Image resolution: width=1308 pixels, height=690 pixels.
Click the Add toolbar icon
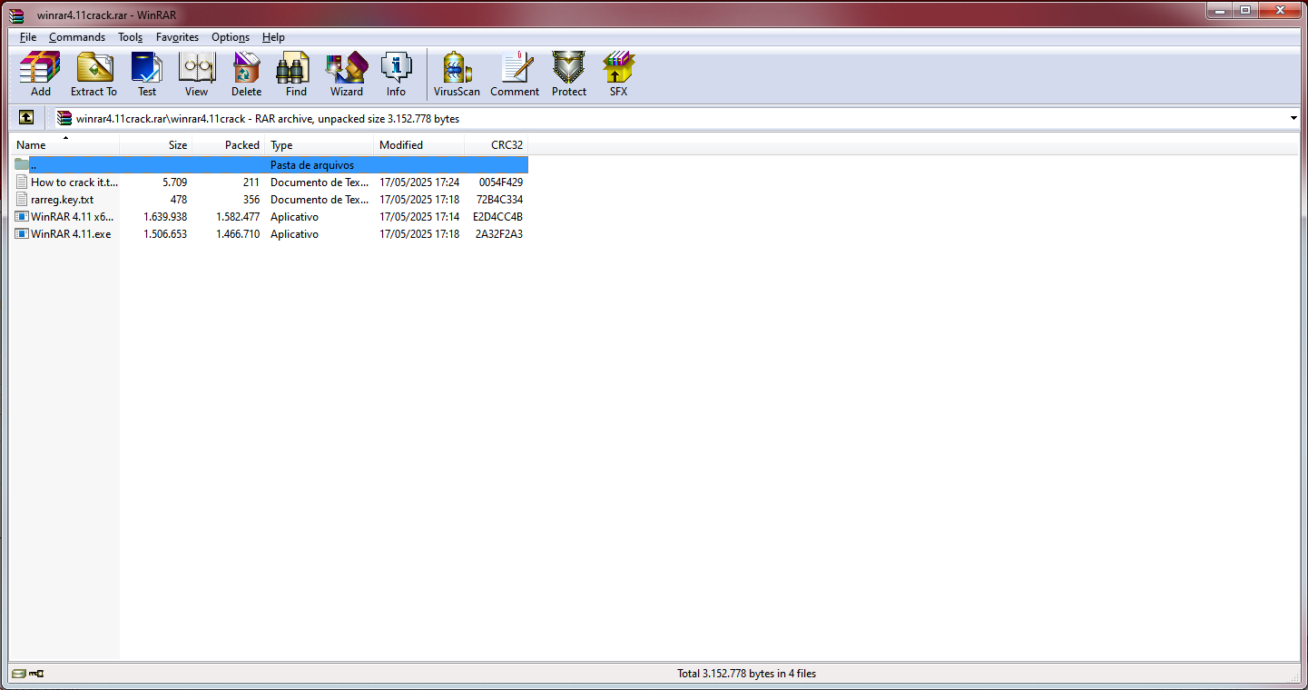[x=40, y=74]
